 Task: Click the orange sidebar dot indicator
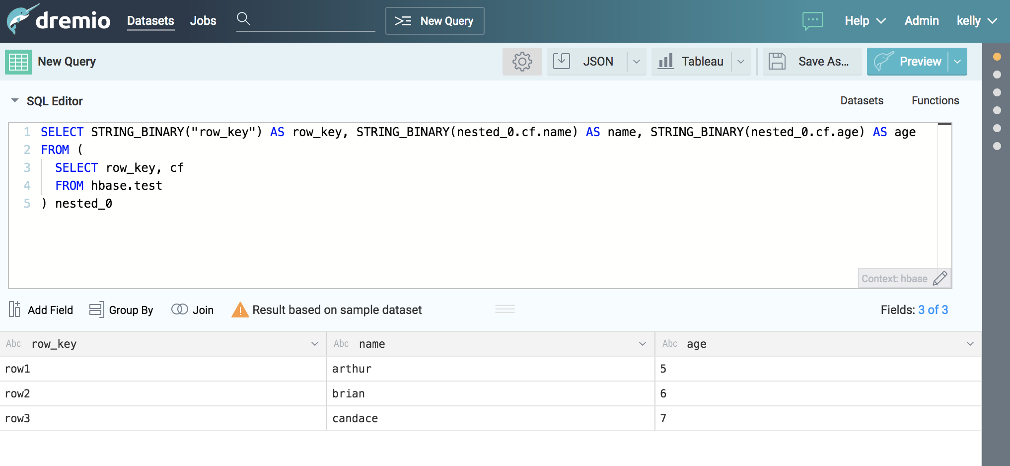click(x=997, y=57)
